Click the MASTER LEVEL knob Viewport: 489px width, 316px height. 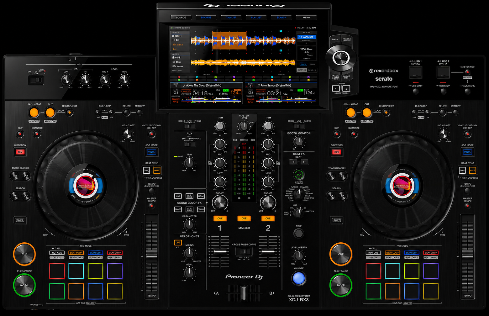tap(244, 126)
